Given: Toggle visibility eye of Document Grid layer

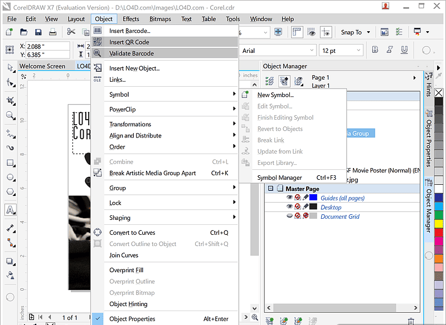Looking at the screenshot, I should pyautogui.click(x=289, y=216).
